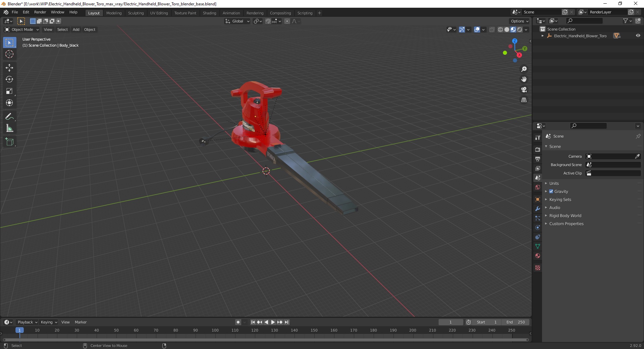644x349 pixels.
Task: Open the World properties tab
Action: (x=538, y=187)
